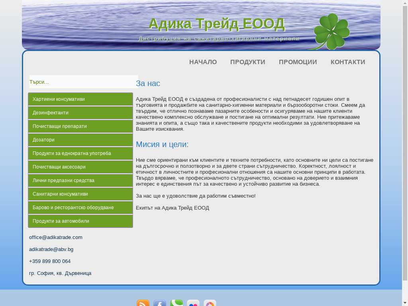The image size is (408, 306).
Task: Click the scrollbar down arrow
Action: pyautogui.click(x=405, y=303)
